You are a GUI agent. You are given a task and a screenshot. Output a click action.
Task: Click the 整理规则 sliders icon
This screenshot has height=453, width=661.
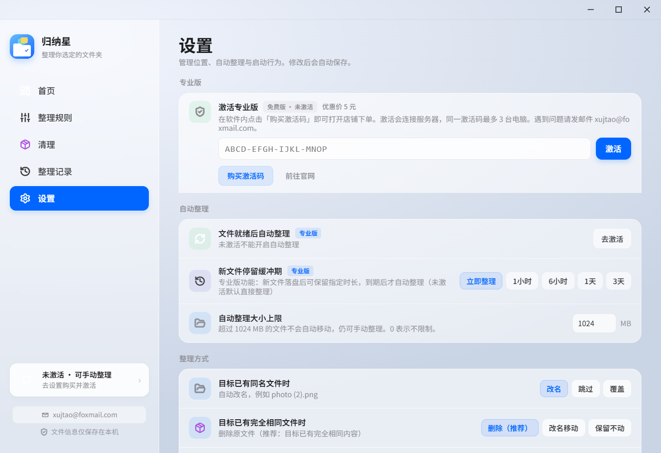[25, 118]
